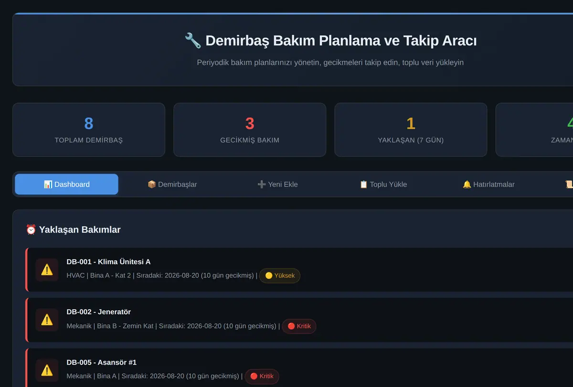Open the Hatırlatmalar tab

(x=488, y=184)
